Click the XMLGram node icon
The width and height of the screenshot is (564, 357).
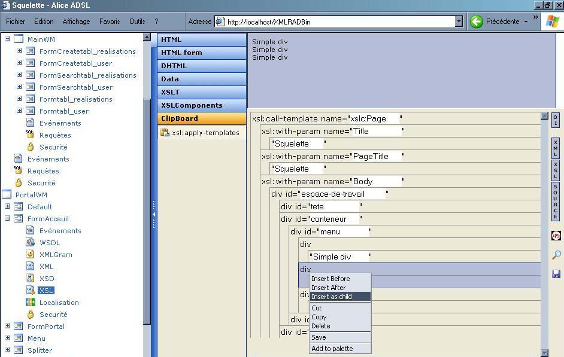(x=31, y=254)
